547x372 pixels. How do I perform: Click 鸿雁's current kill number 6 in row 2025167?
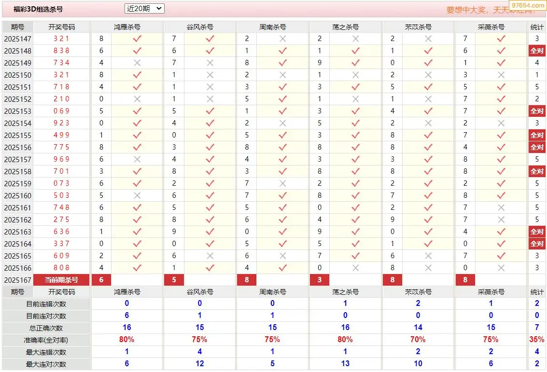click(101, 280)
